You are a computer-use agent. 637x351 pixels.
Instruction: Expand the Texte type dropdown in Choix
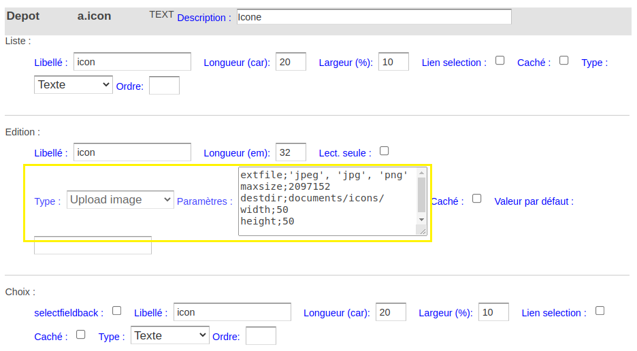170,335
